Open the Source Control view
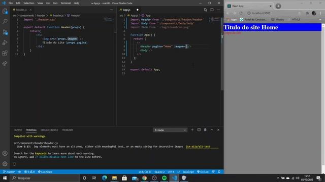 tap(5, 32)
